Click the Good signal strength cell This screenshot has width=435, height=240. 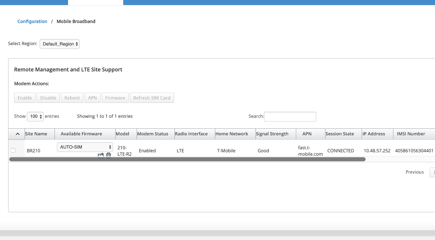[263, 151]
